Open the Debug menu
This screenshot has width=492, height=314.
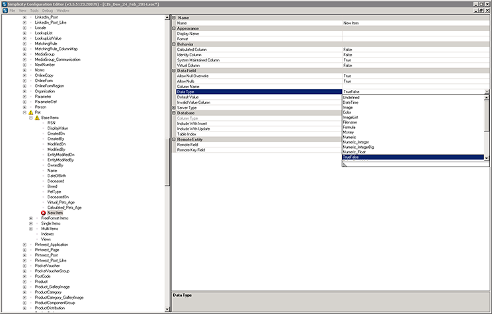[48, 11]
